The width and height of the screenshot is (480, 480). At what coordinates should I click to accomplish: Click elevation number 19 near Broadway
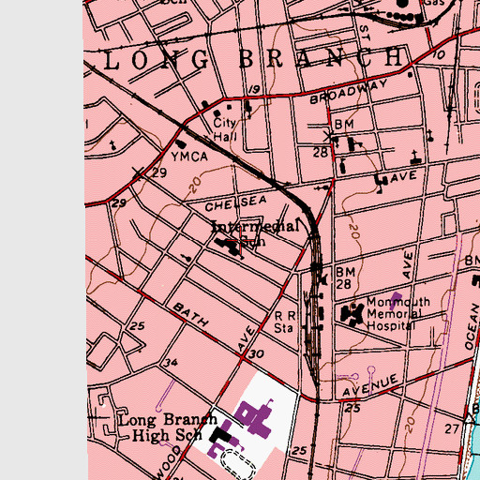(254, 90)
